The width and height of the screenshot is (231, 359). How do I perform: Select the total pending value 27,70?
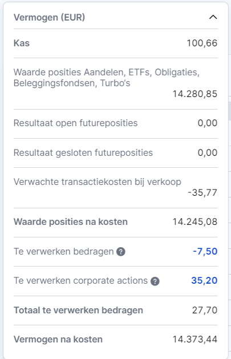tap(205, 310)
